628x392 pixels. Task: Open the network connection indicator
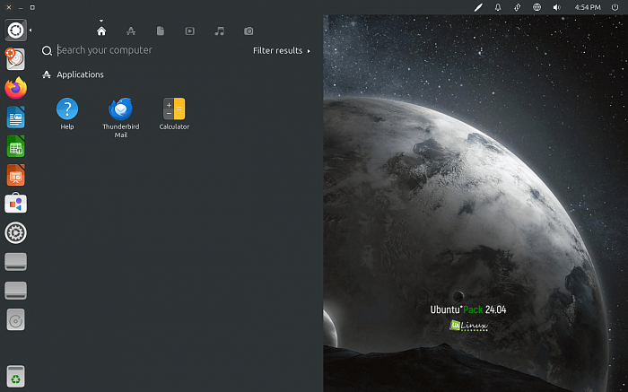coord(517,7)
